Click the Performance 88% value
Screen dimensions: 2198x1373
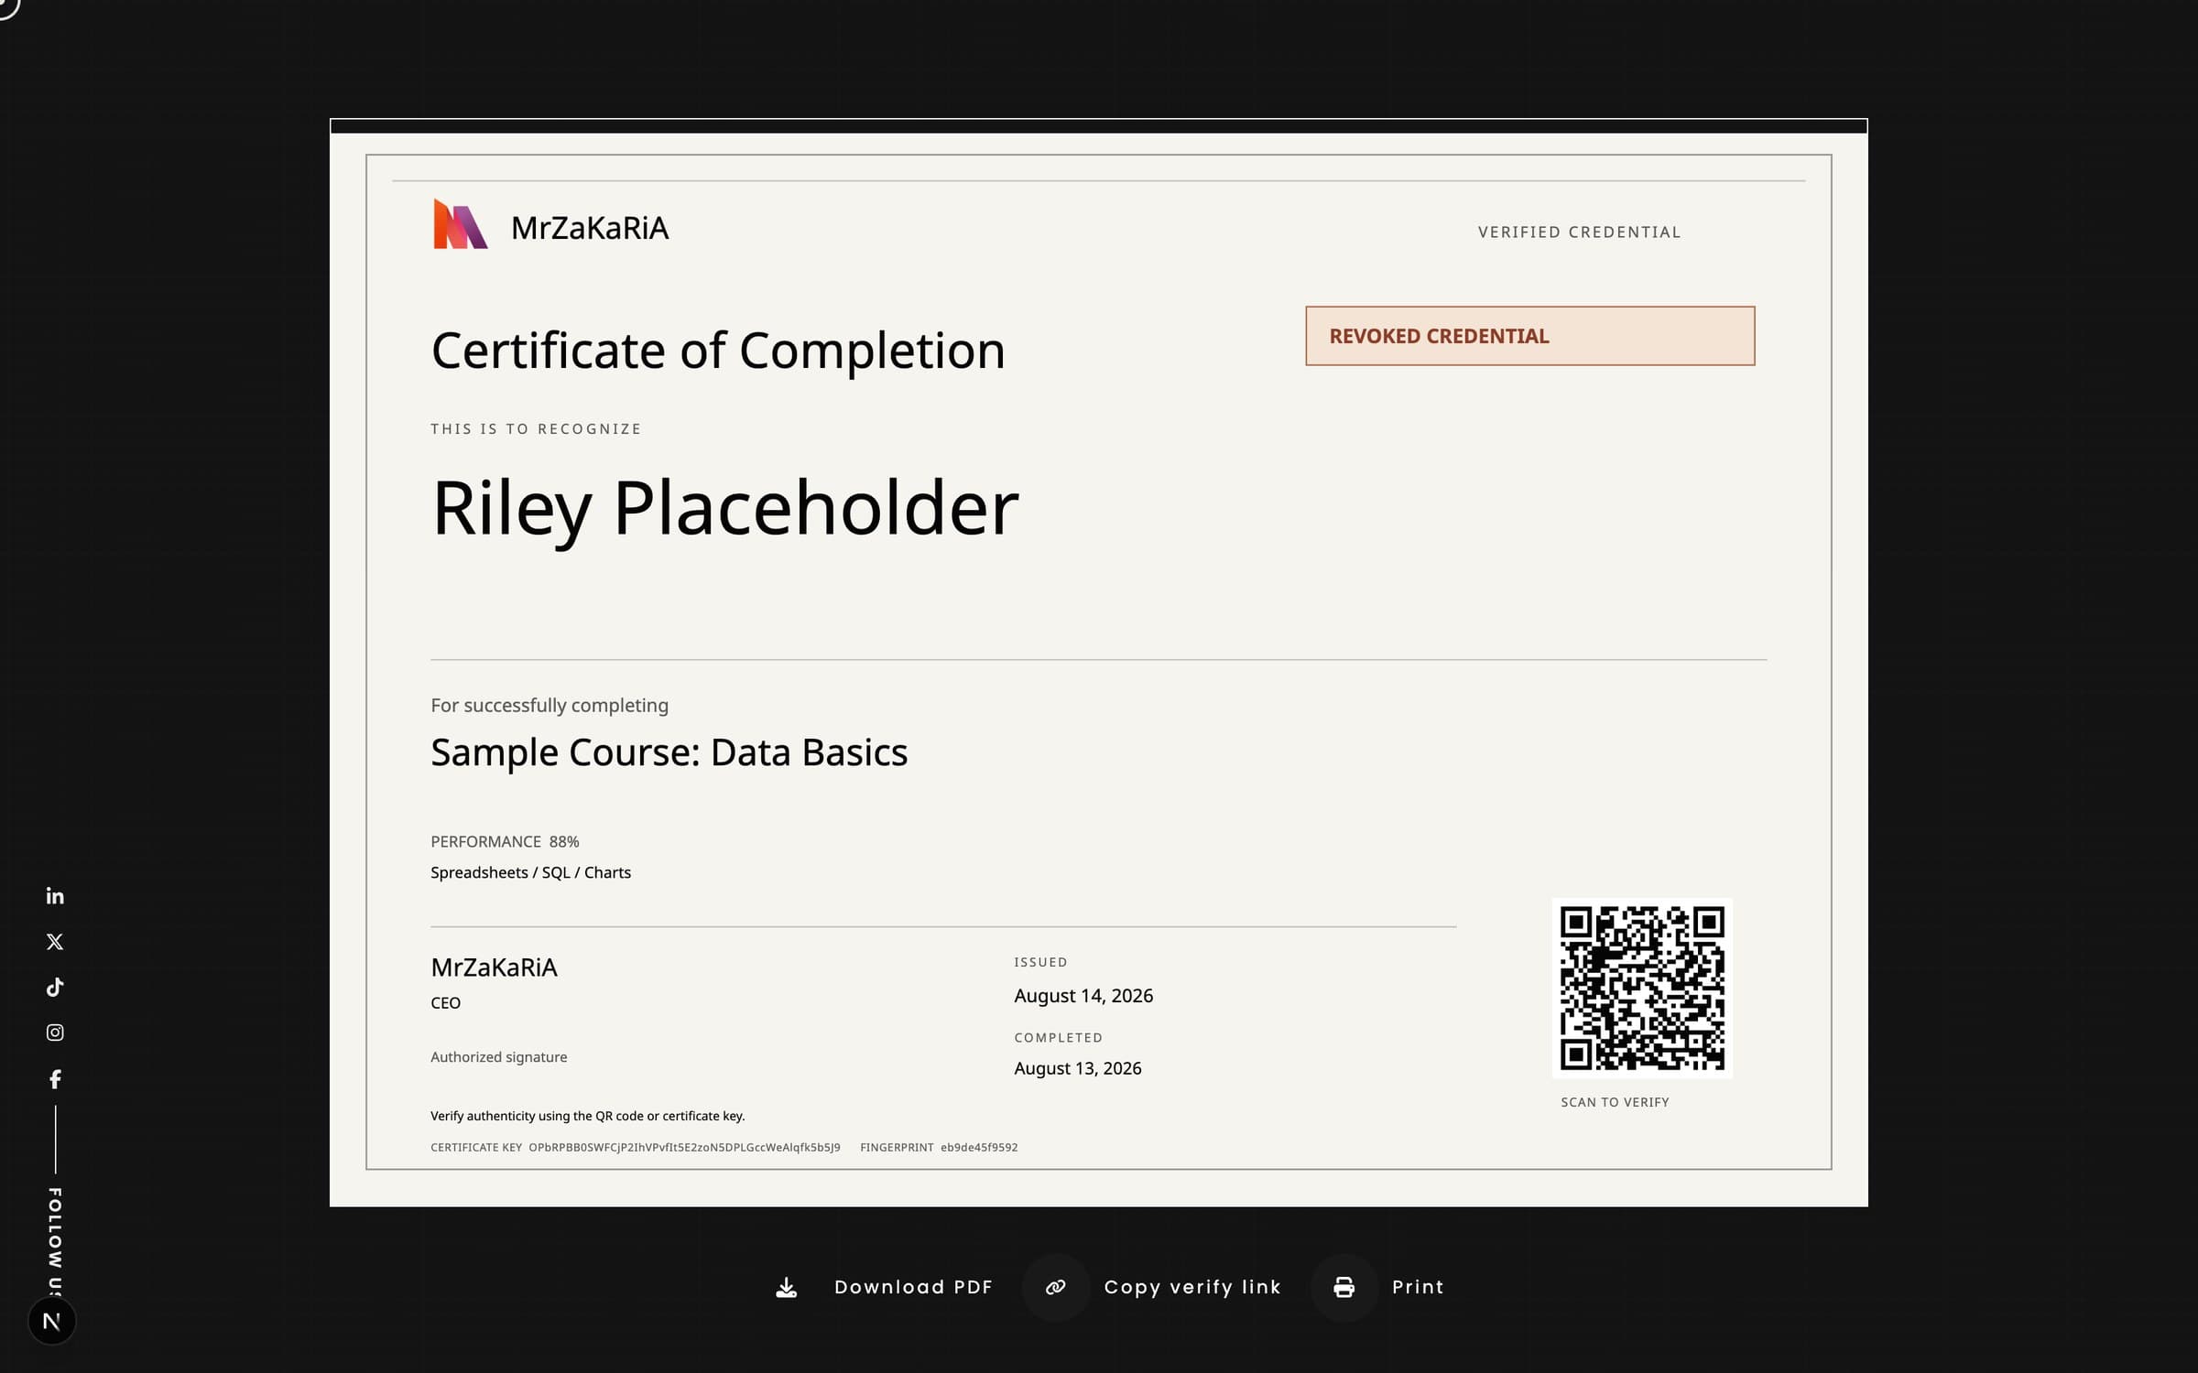pos(564,842)
